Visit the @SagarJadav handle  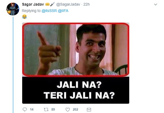coord(68,4)
